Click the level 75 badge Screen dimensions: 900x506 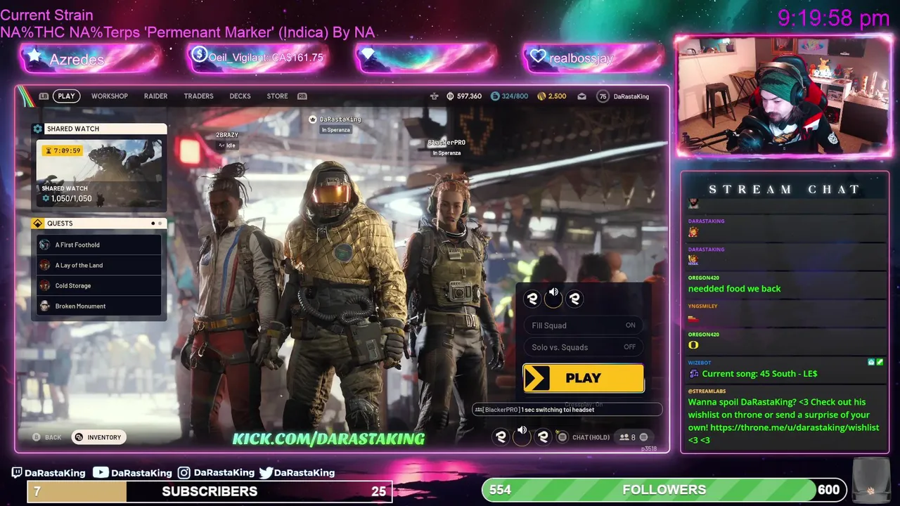pyautogui.click(x=603, y=96)
